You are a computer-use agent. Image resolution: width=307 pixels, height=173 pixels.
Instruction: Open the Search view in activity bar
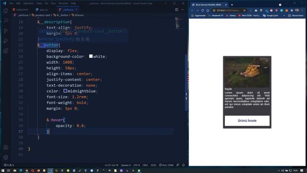tap(6, 21)
